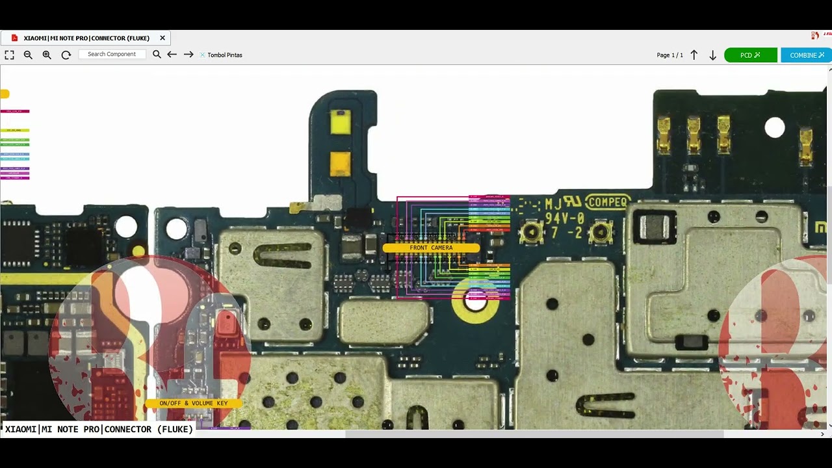The height and width of the screenshot is (468, 832).
Task: Click the Search Component input field
Action: pyautogui.click(x=112, y=55)
